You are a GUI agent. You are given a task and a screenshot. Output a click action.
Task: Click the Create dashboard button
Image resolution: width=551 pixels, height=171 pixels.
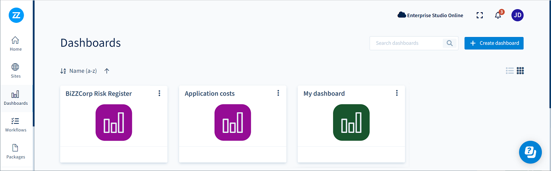pyautogui.click(x=494, y=43)
